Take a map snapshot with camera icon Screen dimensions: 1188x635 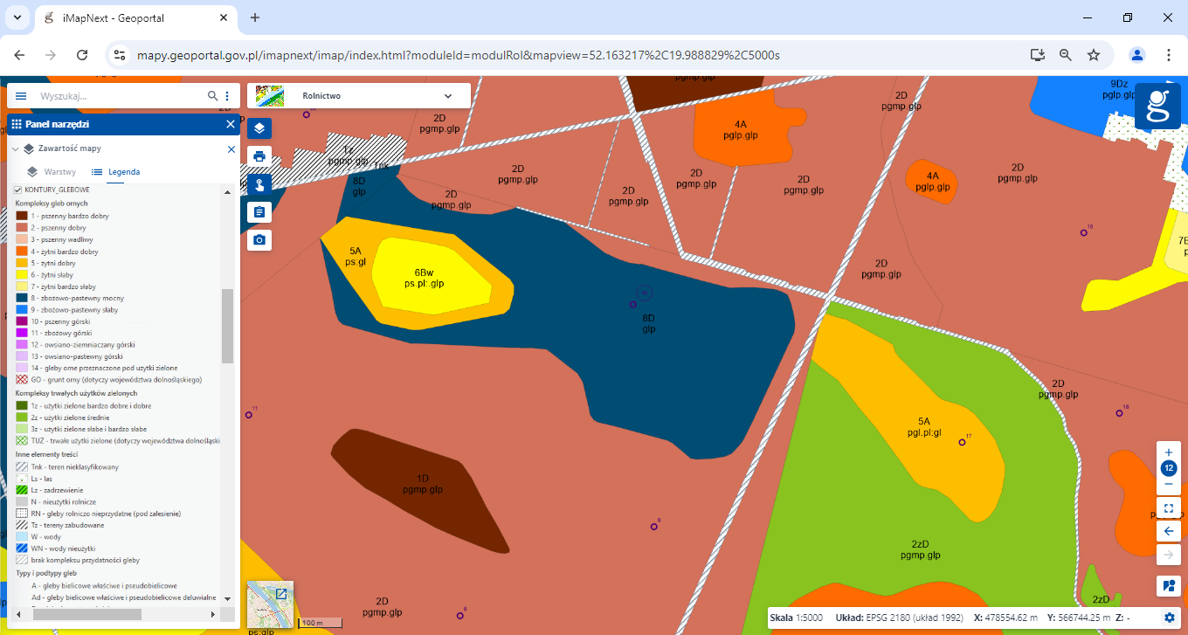[259, 239]
